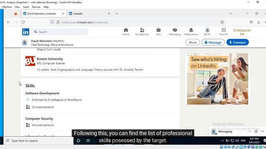Open the VirtualBox Machine menu
Image resolution: width=266 pixels, height=149 pixels.
(7, 7)
